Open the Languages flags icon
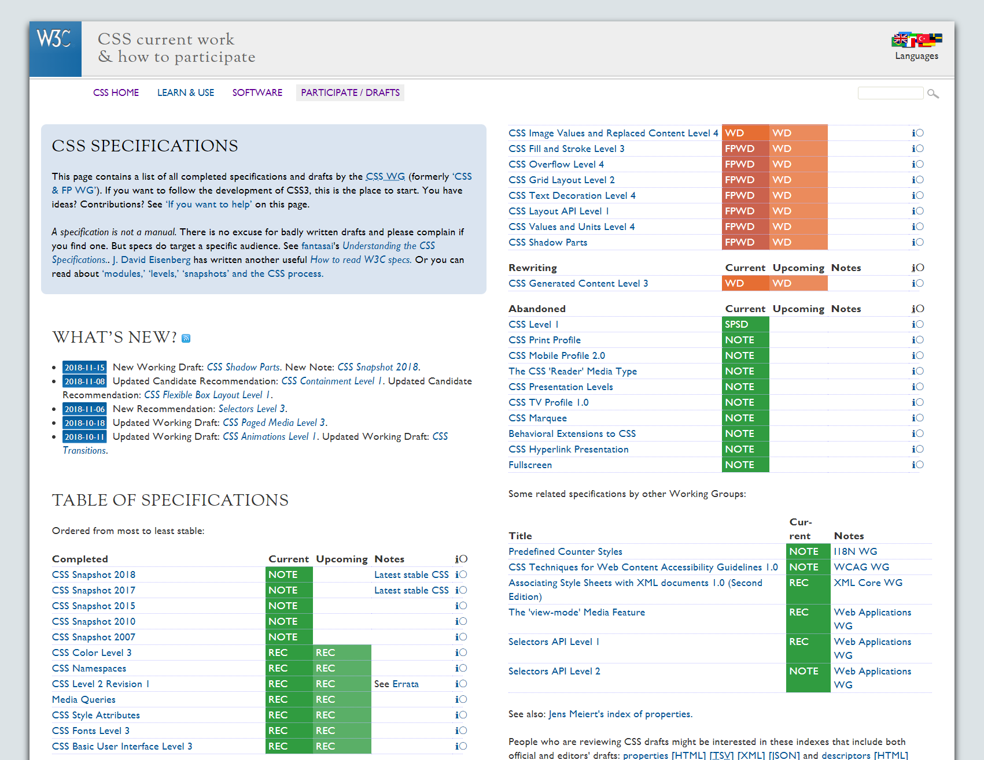984x760 pixels. click(916, 40)
